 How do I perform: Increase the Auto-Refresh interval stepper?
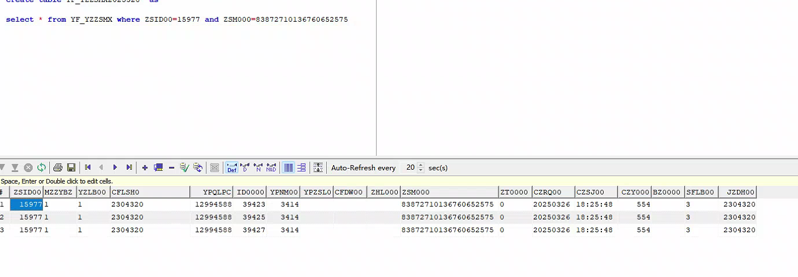(x=421, y=165)
